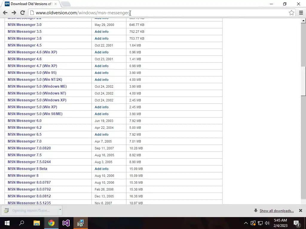Screen dimensions: 306x229
Task: Open MSN Messenger 5.0 (Windows XP) link
Action: click(37, 100)
